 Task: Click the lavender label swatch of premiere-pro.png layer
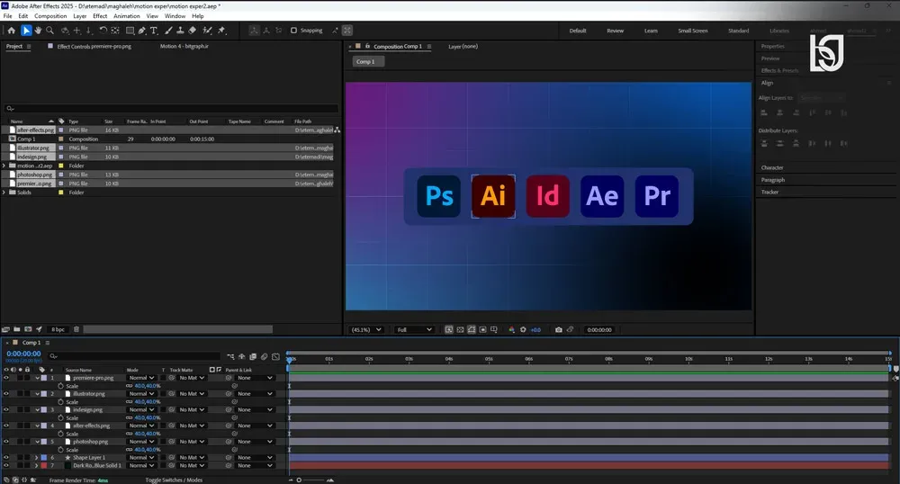tap(43, 378)
